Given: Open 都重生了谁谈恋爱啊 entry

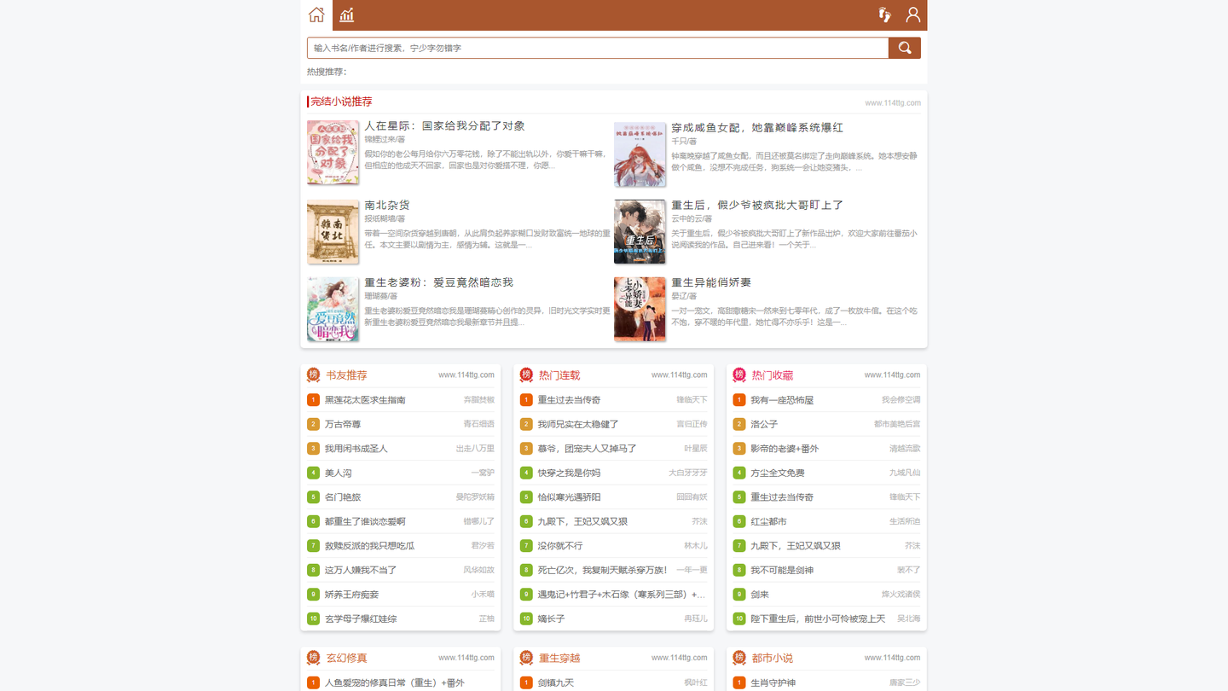Looking at the screenshot, I should coord(365,521).
